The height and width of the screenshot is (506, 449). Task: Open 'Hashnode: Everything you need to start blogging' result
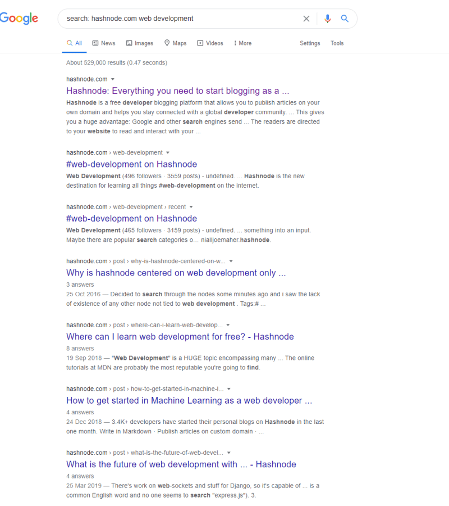(178, 91)
